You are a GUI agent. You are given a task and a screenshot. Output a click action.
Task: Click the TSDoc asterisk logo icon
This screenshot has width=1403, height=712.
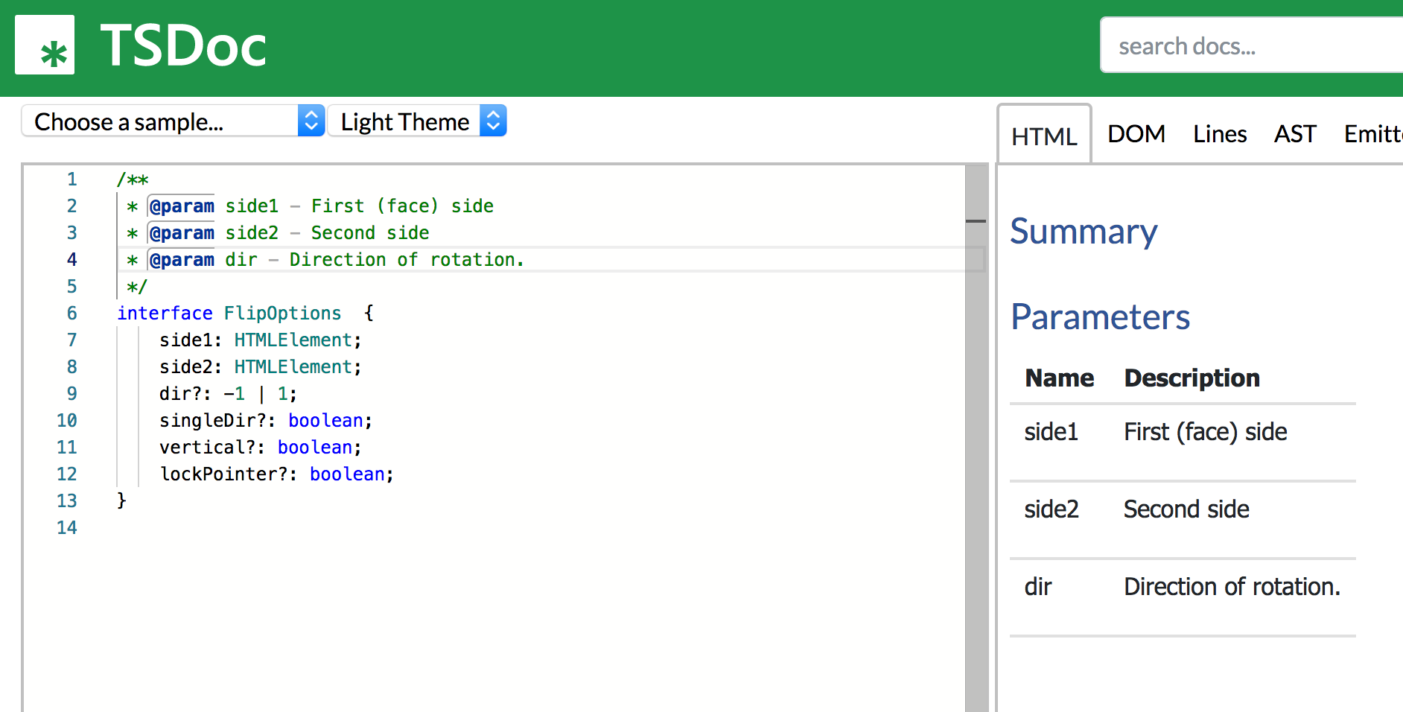pos(45,45)
